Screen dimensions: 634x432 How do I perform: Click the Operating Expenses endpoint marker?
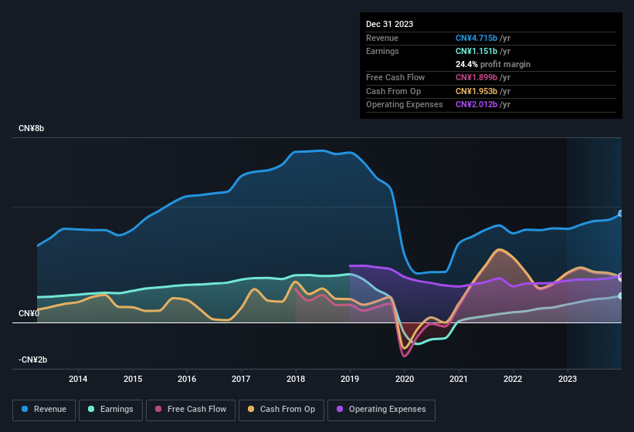click(x=621, y=275)
